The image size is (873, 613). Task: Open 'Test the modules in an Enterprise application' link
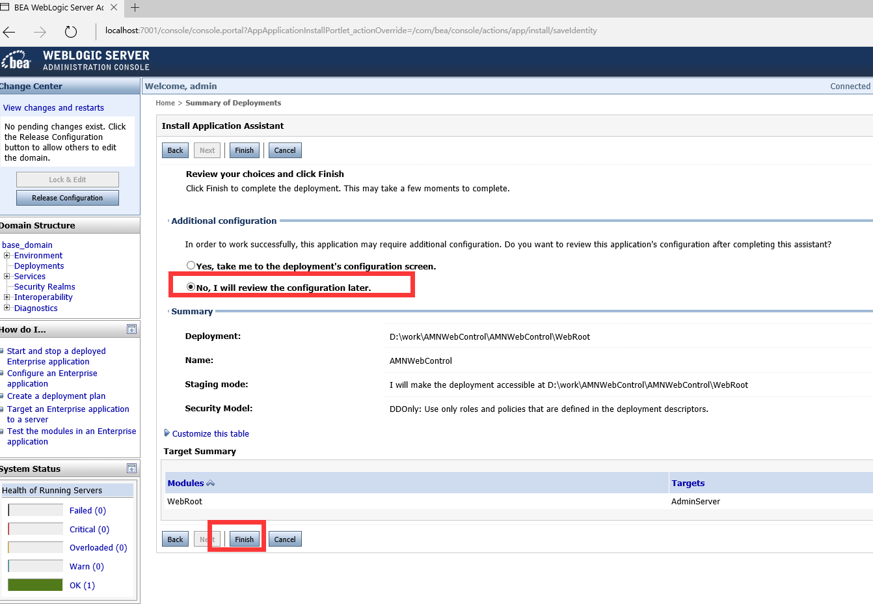coord(72,437)
